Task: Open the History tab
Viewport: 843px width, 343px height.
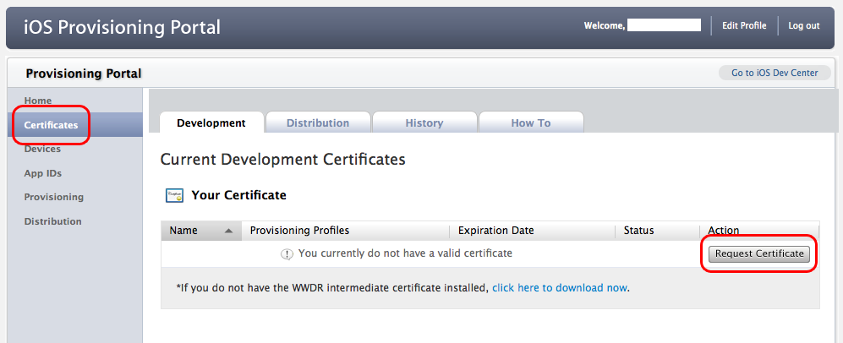Action: coord(424,123)
